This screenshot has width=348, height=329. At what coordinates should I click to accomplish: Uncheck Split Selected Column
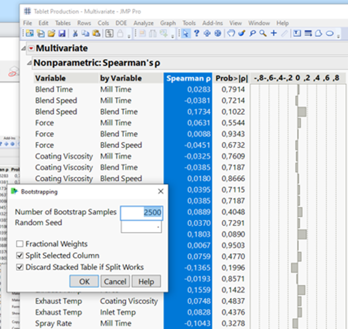tap(20, 256)
